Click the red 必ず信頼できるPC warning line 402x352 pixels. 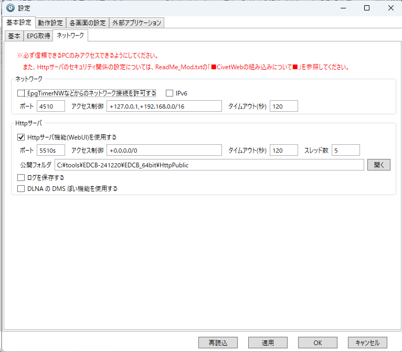click(88, 56)
